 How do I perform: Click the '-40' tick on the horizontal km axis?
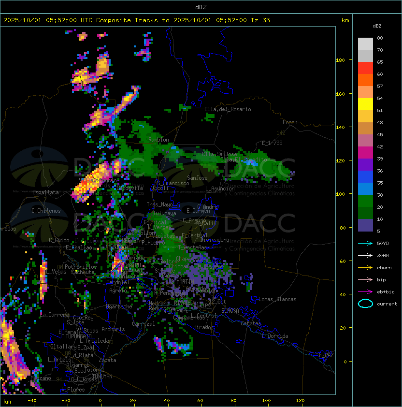(x=32, y=401)
